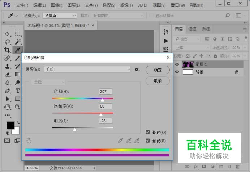Viewport: 250px width, 172px height.
Task: Hide the Background layer eye
Action: pyautogui.click(x=177, y=72)
